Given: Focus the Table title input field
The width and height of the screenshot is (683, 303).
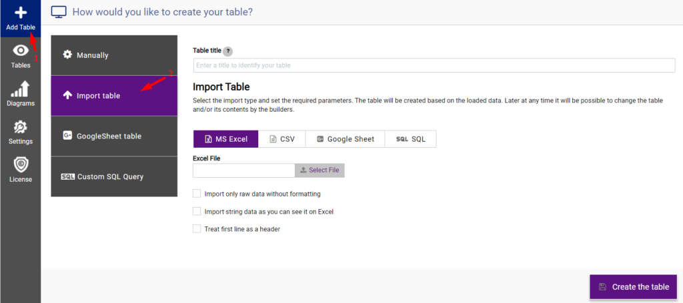Looking at the screenshot, I should pos(434,65).
